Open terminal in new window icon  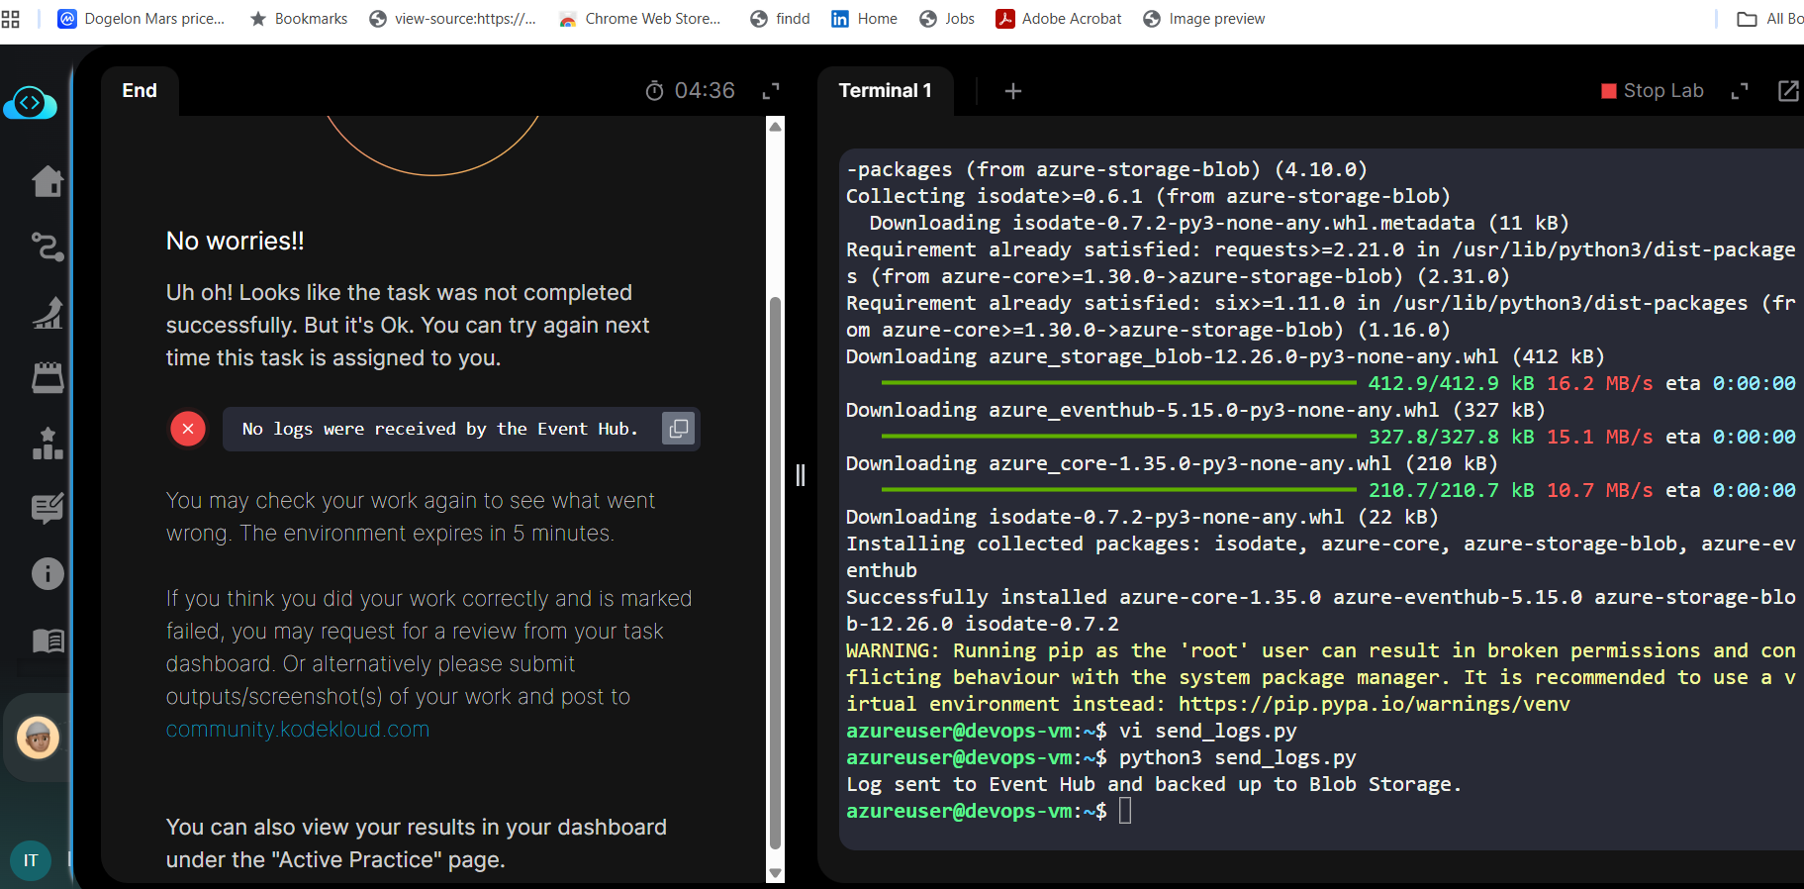[1787, 91]
